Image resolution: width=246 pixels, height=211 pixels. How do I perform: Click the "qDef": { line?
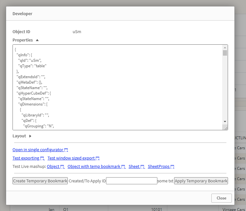point(29,121)
